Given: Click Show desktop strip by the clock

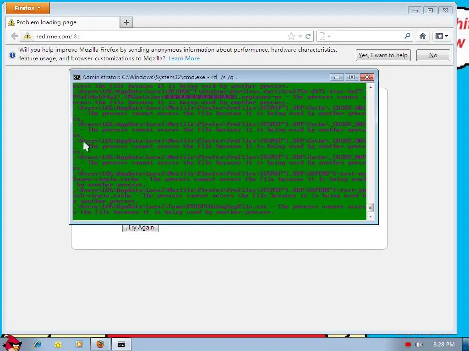Looking at the screenshot, I should point(465,345).
